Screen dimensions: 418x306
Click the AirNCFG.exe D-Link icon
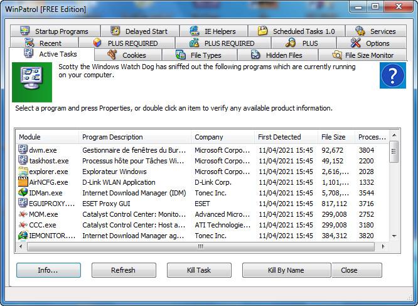tap(23, 182)
